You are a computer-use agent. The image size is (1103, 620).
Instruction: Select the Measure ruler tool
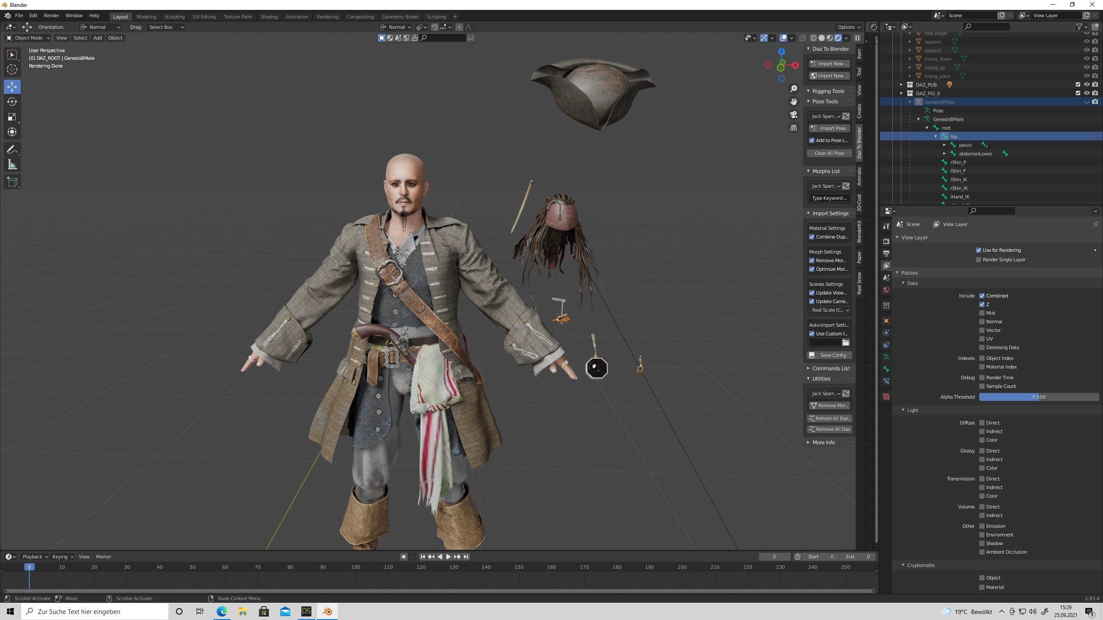coord(12,165)
